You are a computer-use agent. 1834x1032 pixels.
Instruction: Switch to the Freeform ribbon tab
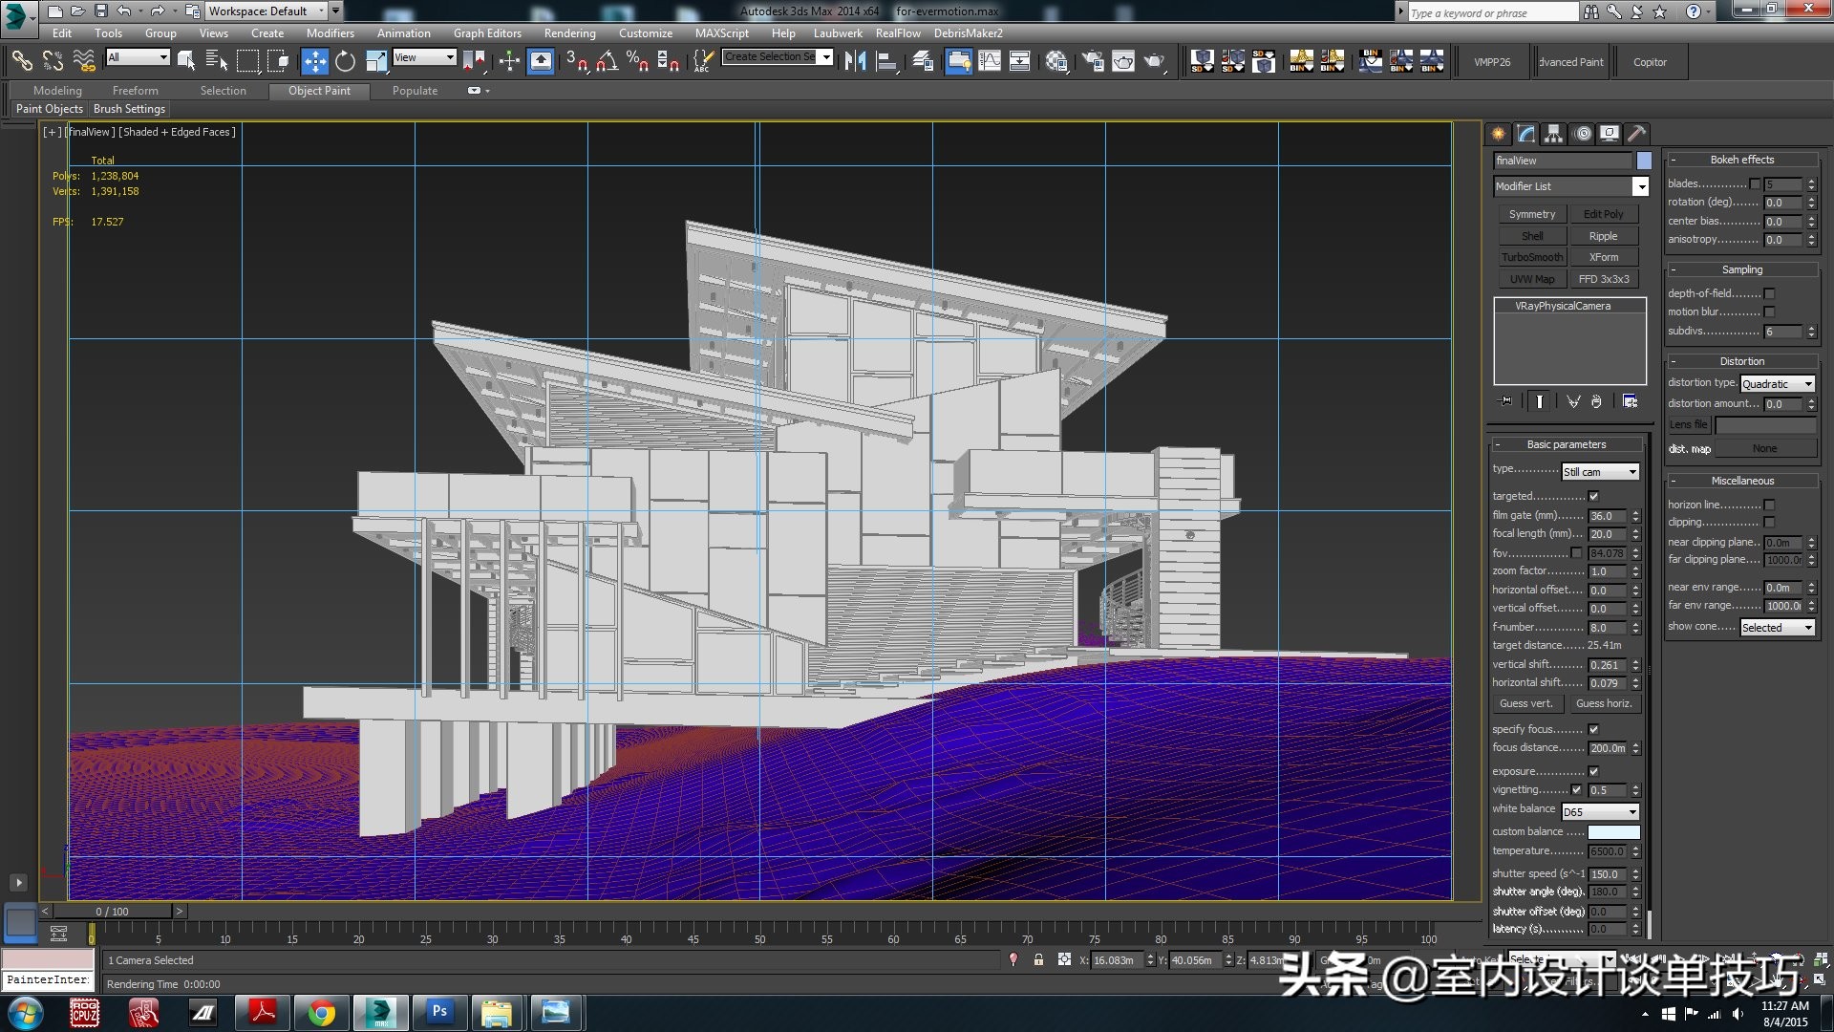[135, 91]
